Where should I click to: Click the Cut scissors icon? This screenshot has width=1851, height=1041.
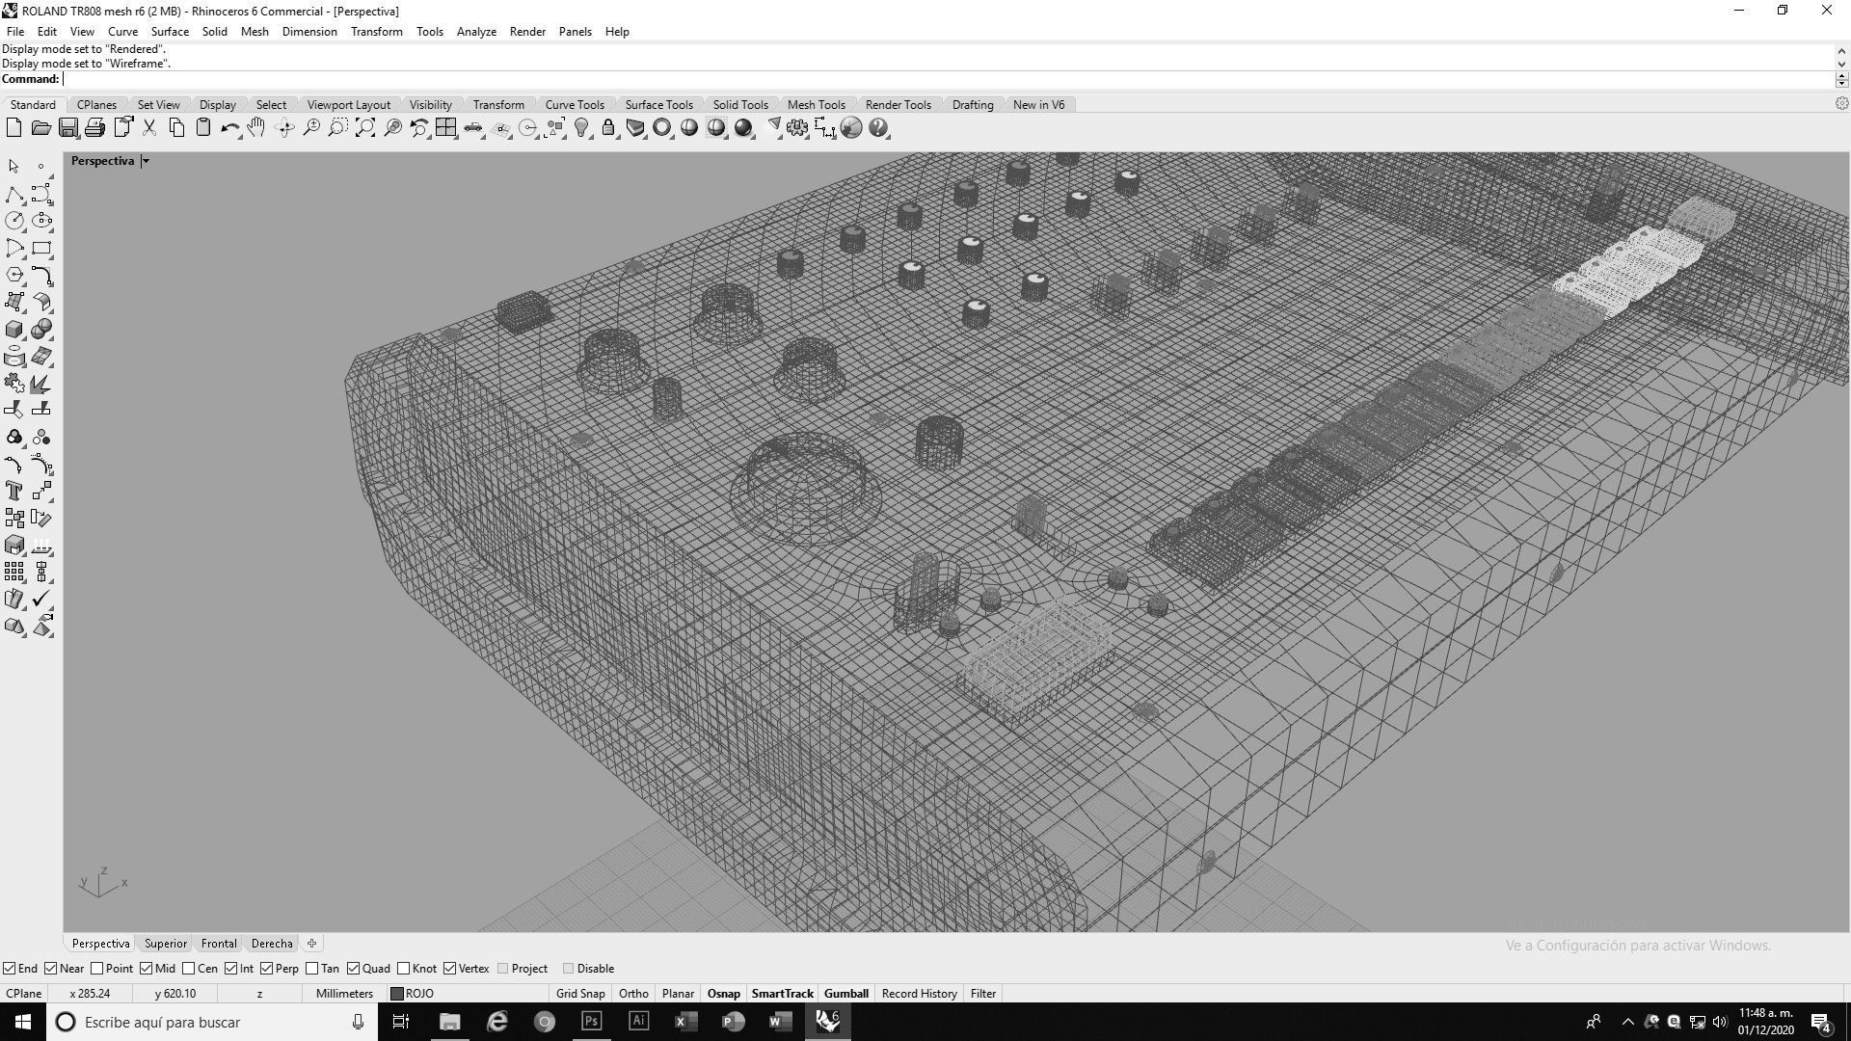(x=149, y=128)
